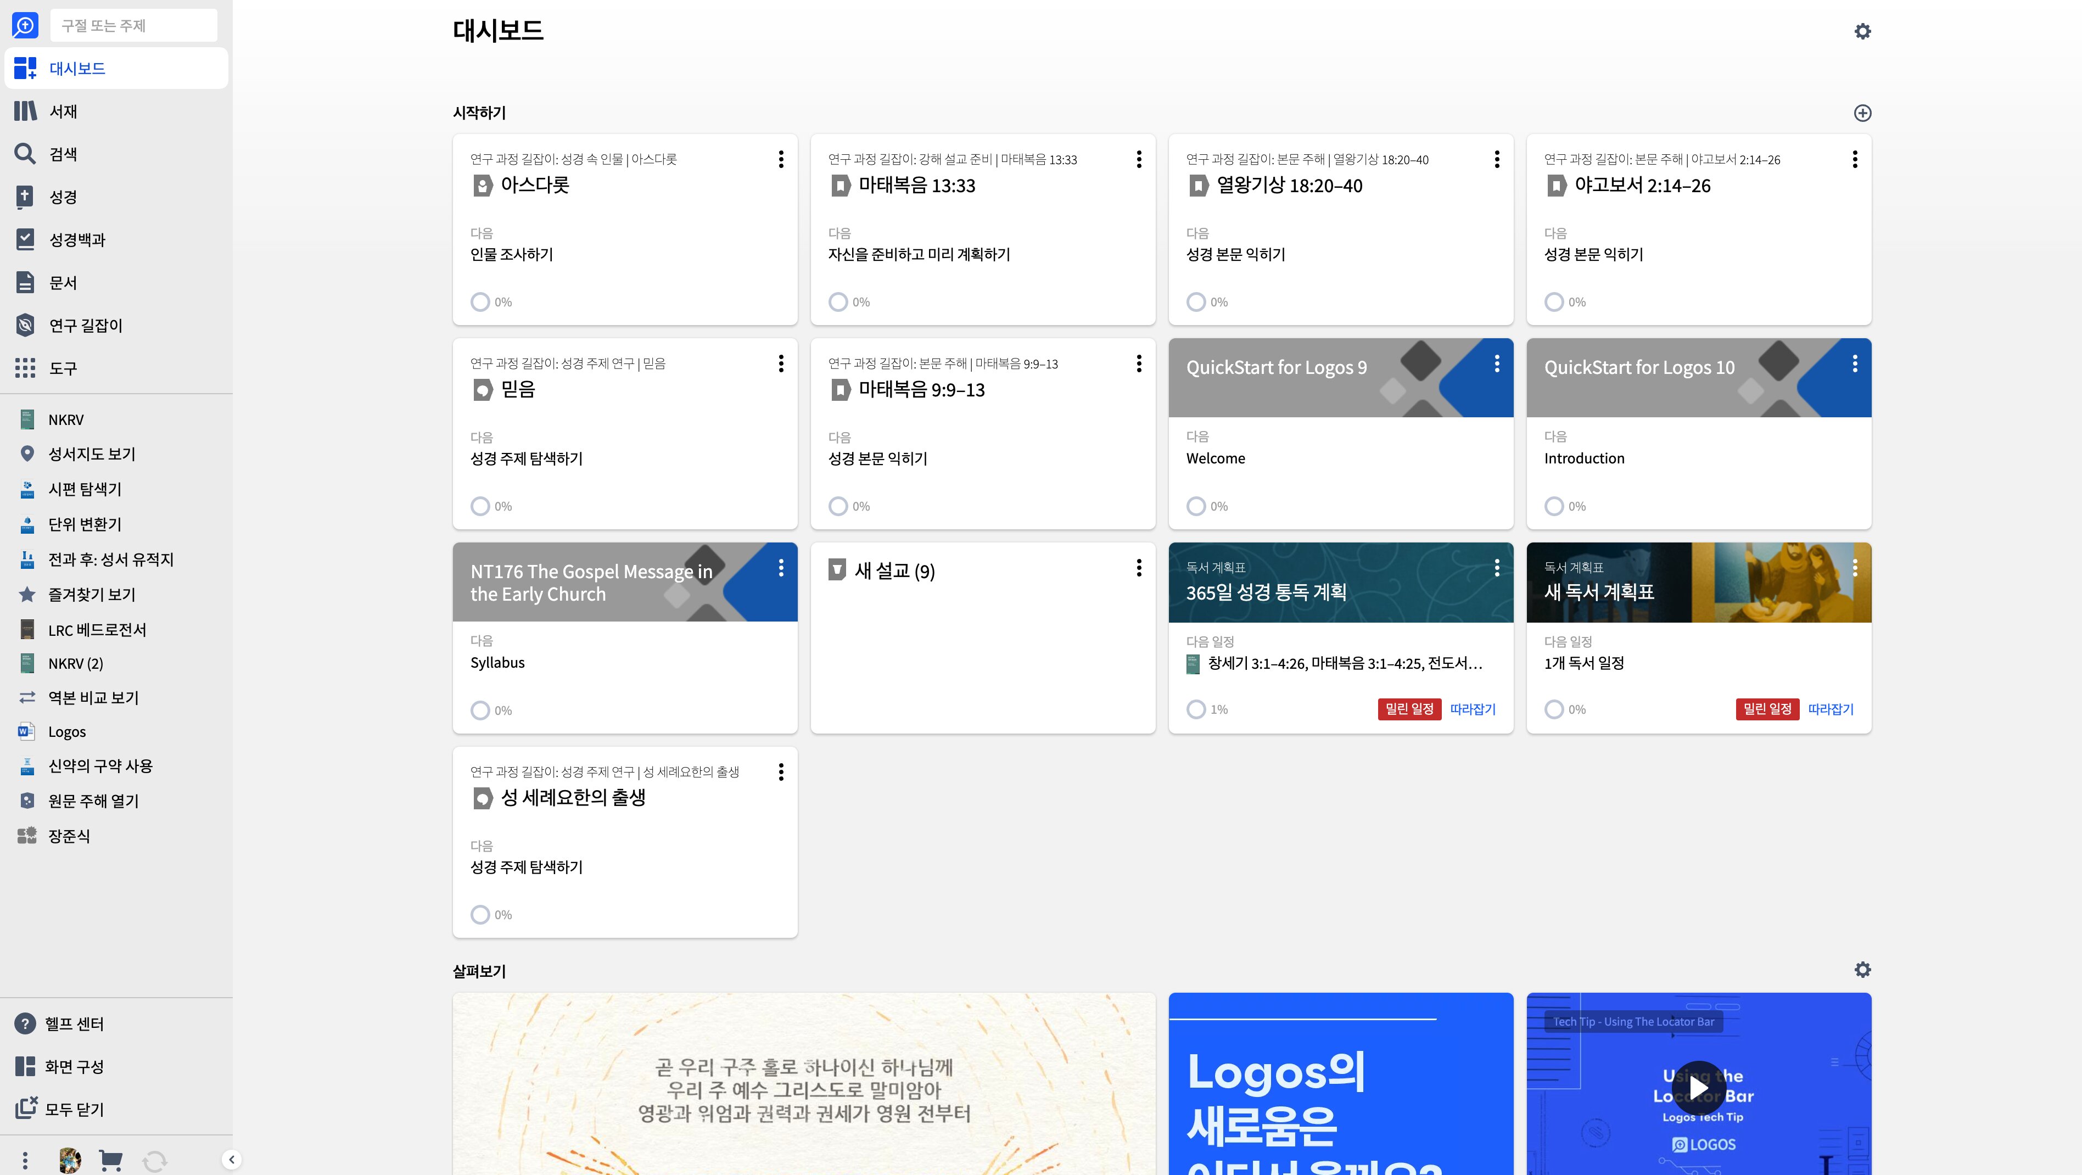The width and height of the screenshot is (2082, 1175).
Task: Click 밀린 일정 on 새 독서 계획표
Action: click(x=1767, y=709)
